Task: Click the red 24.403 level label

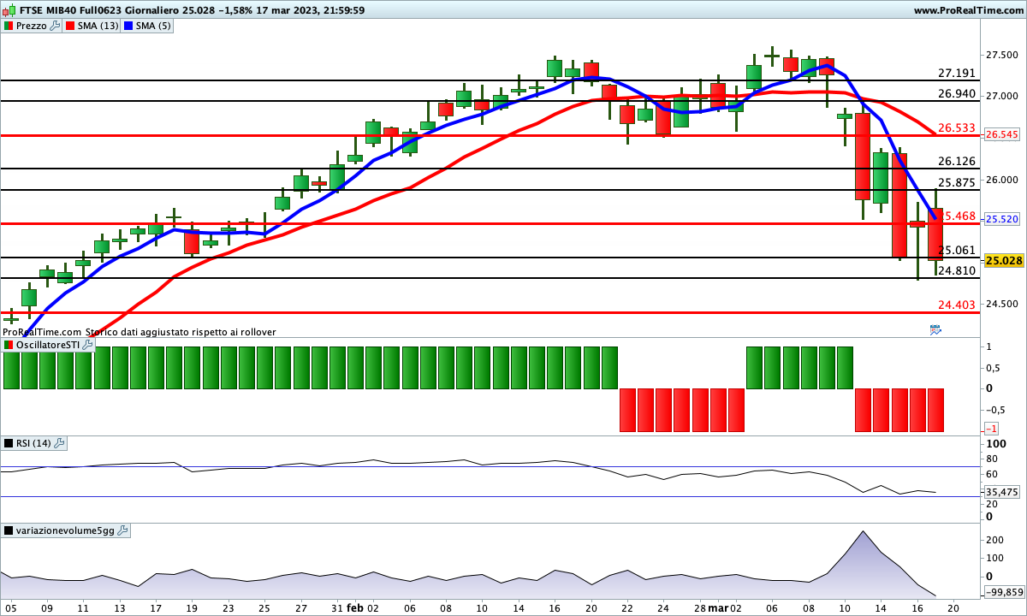Action: click(957, 305)
